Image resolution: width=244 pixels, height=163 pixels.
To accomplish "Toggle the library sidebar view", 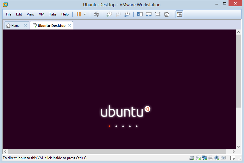I will click(x=140, y=14).
